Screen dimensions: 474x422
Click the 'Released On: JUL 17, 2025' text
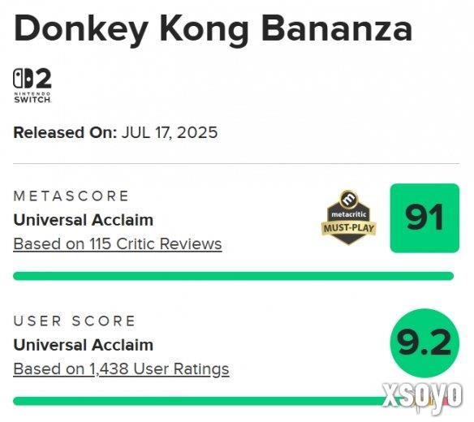click(115, 133)
